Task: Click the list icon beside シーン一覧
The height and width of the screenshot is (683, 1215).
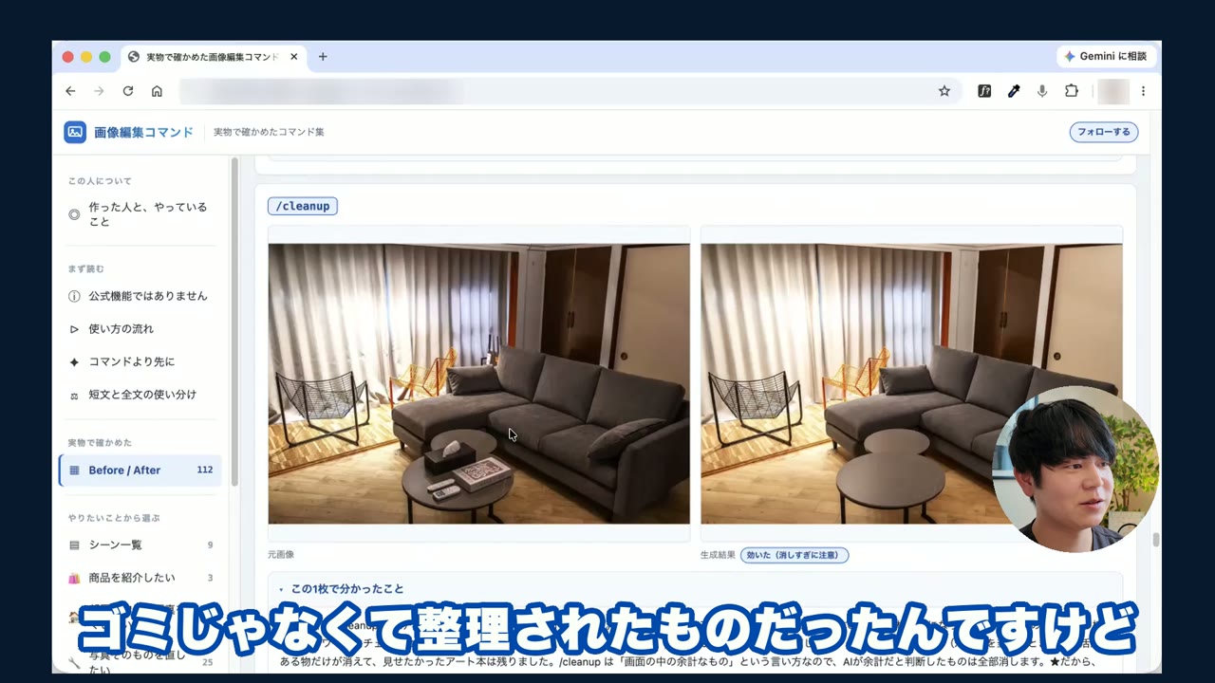Action: coord(74,545)
